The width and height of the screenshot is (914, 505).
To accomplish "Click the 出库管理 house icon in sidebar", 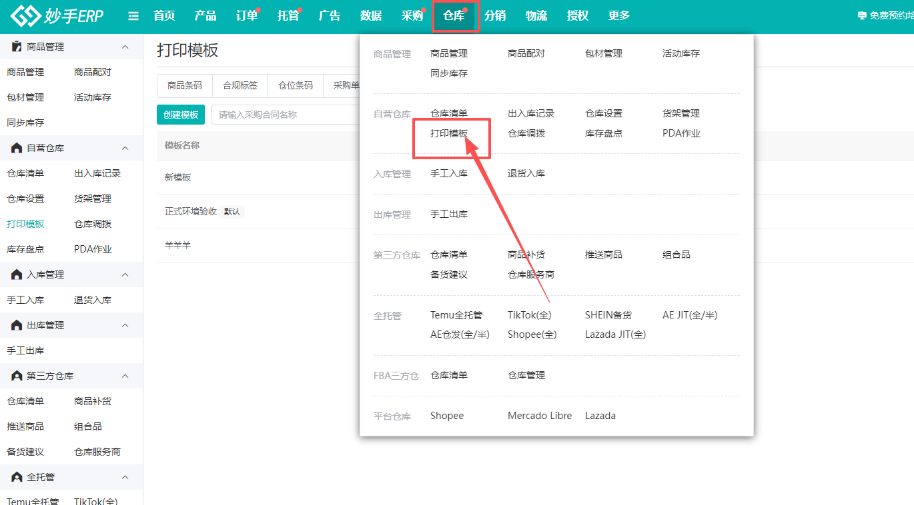I will point(17,325).
